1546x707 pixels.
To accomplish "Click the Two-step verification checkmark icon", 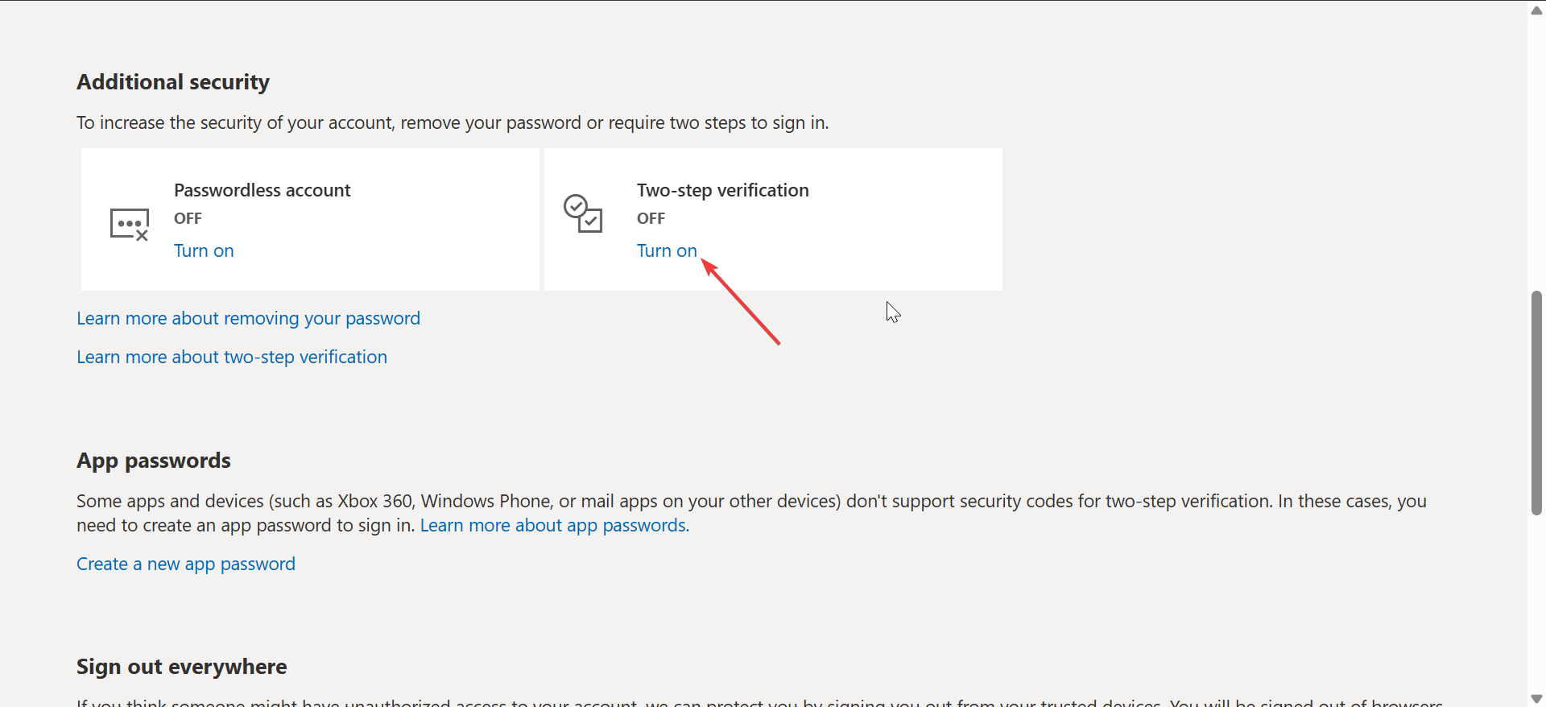I will tap(583, 213).
